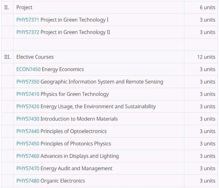Open the PHYS7350 course link

click(x=28, y=82)
